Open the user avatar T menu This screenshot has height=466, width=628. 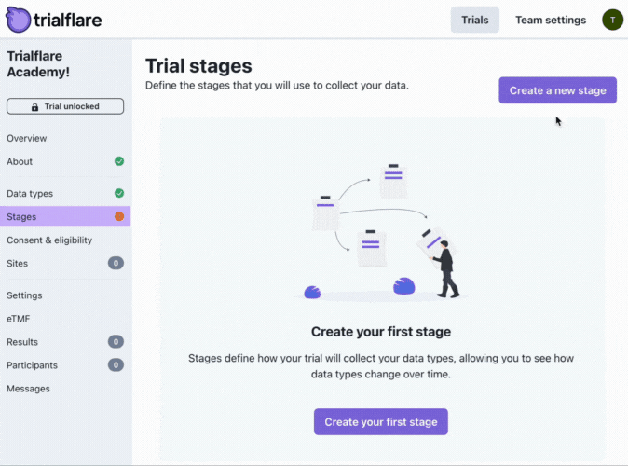point(612,20)
